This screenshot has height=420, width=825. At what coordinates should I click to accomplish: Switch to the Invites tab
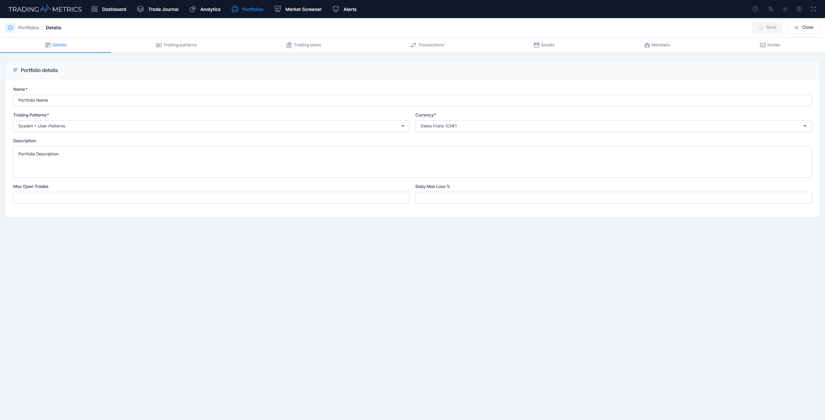click(x=770, y=45)
